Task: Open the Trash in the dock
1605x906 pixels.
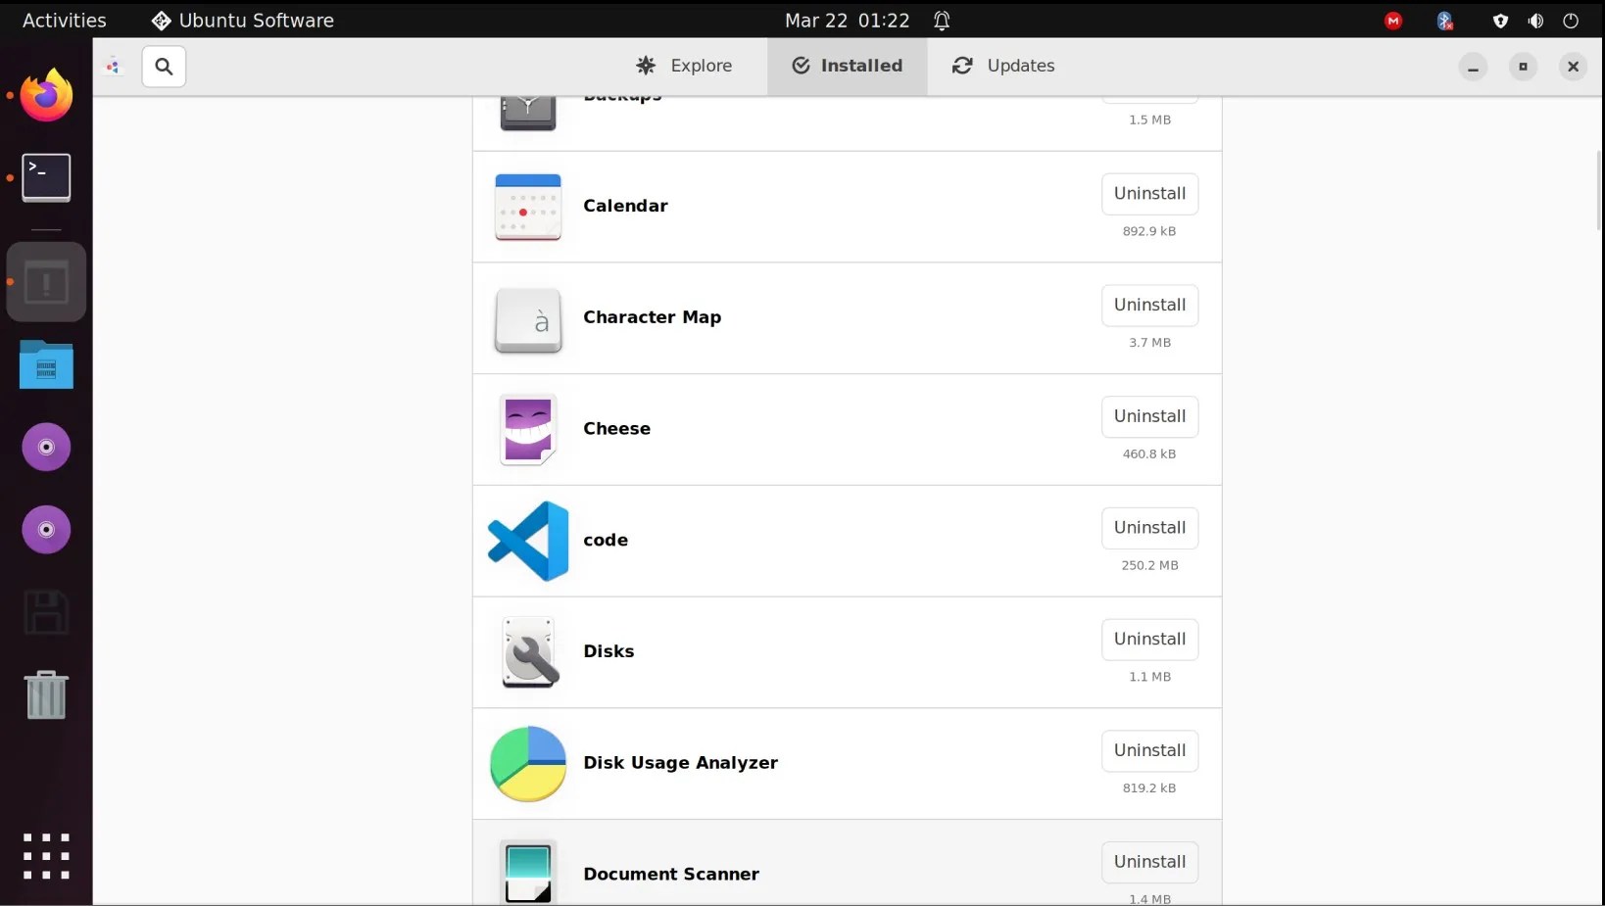Action: [46, 694]
